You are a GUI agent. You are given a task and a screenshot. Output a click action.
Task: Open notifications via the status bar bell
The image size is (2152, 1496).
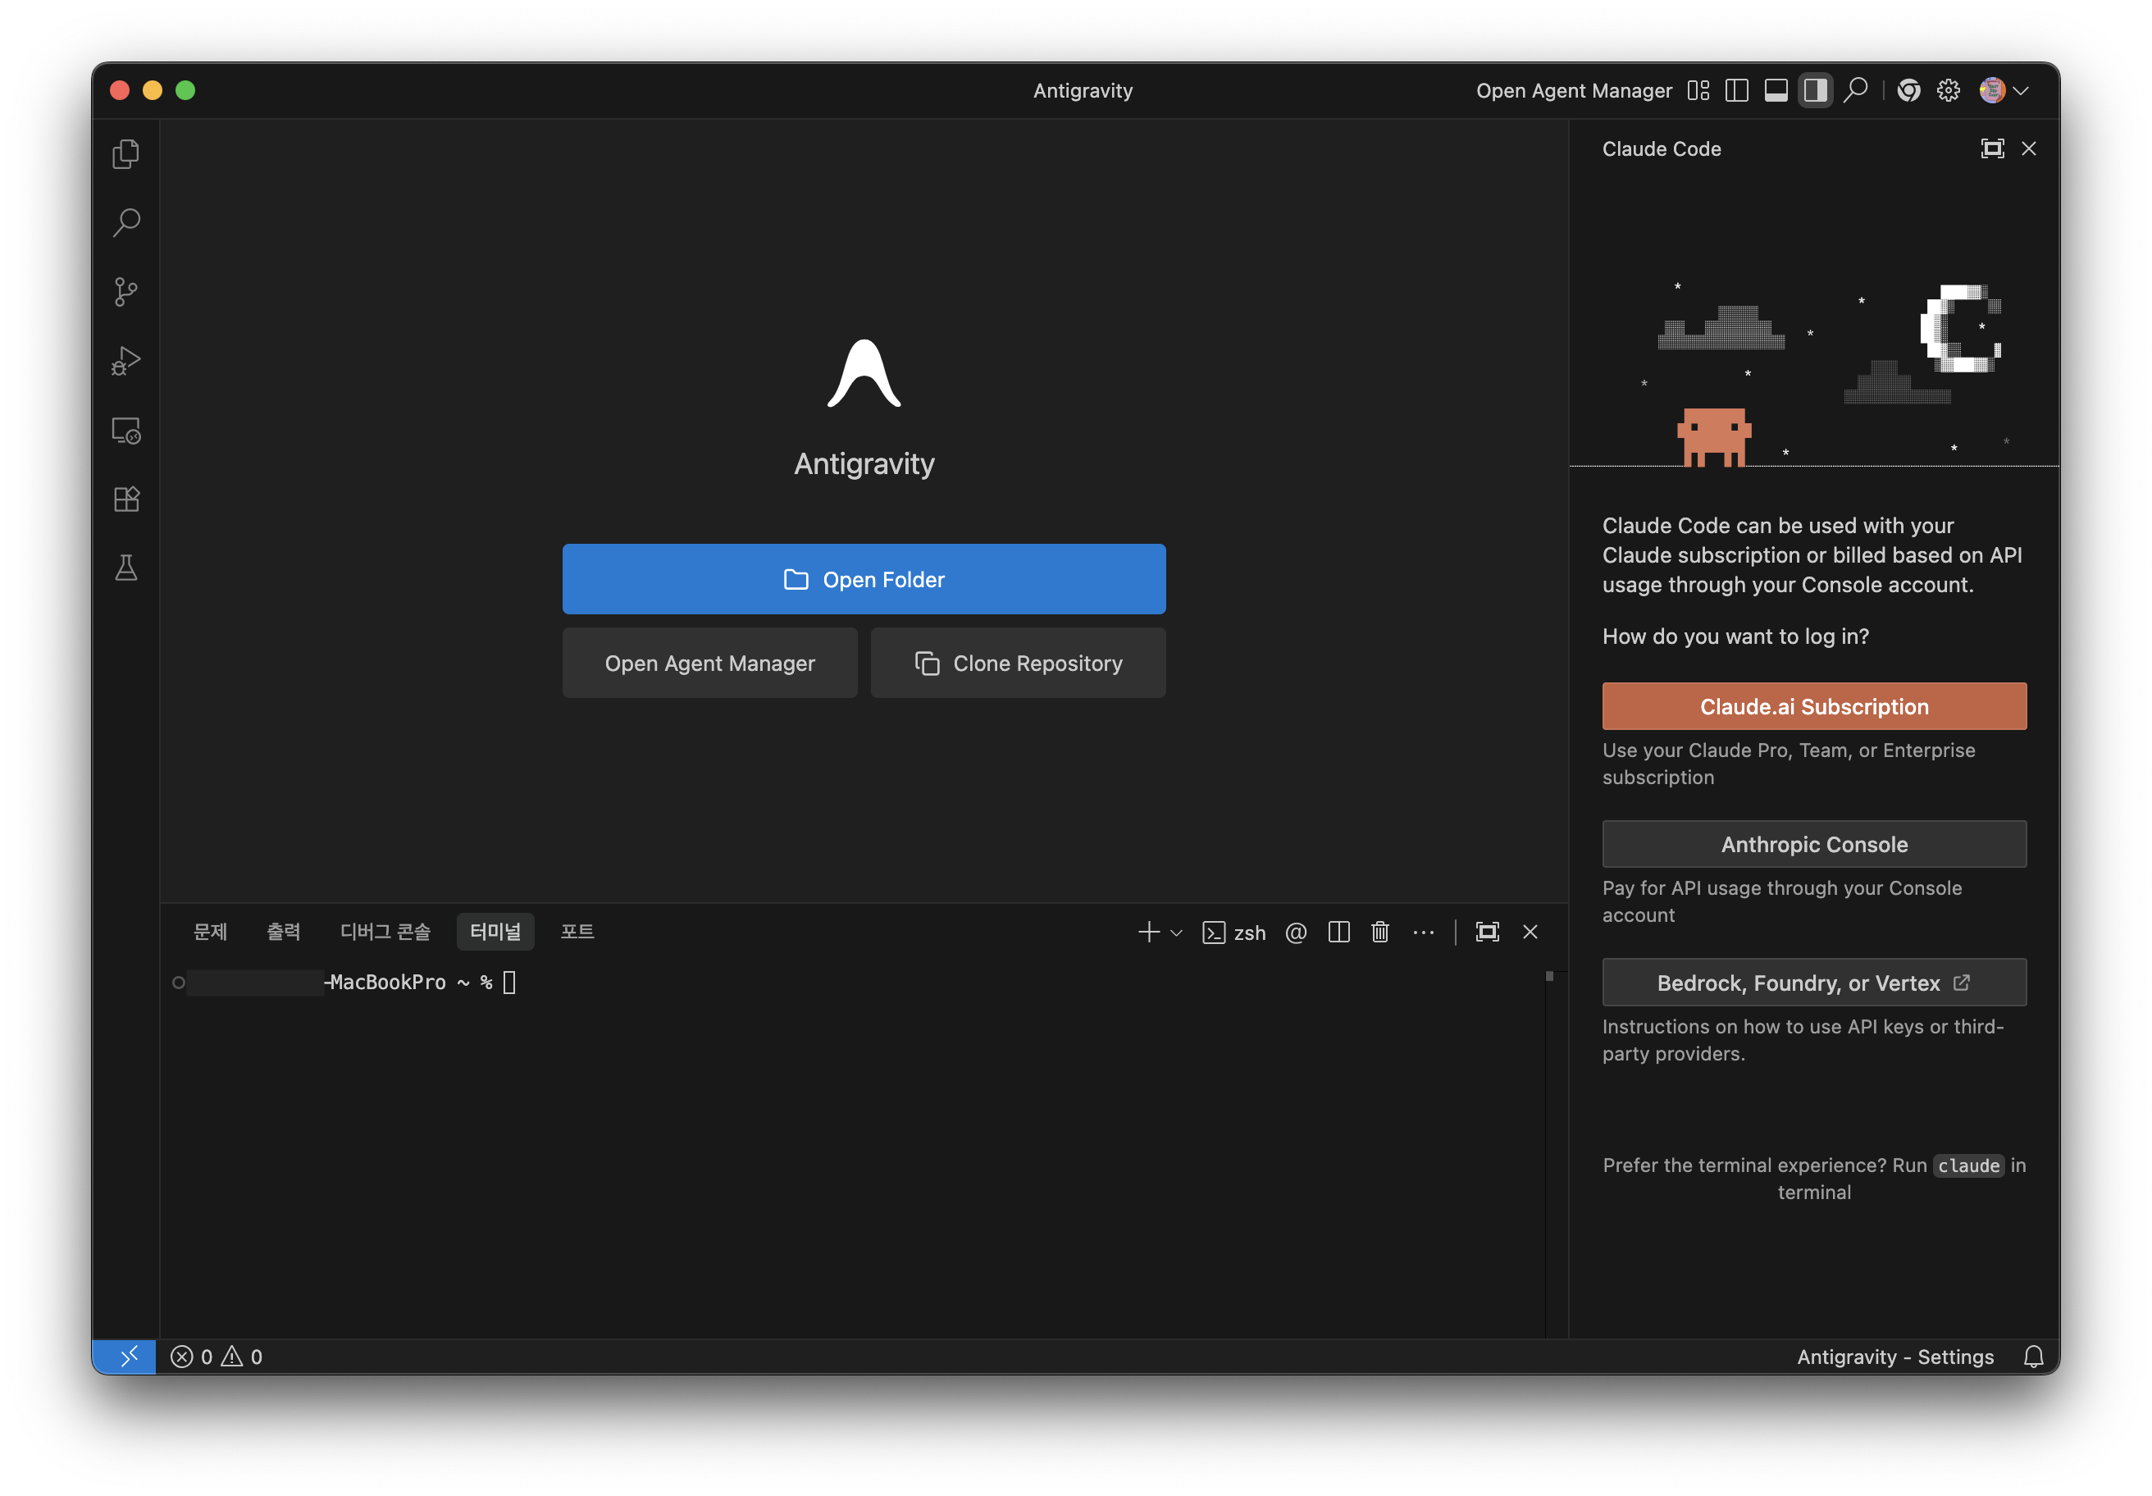tap(2033, 1357)
